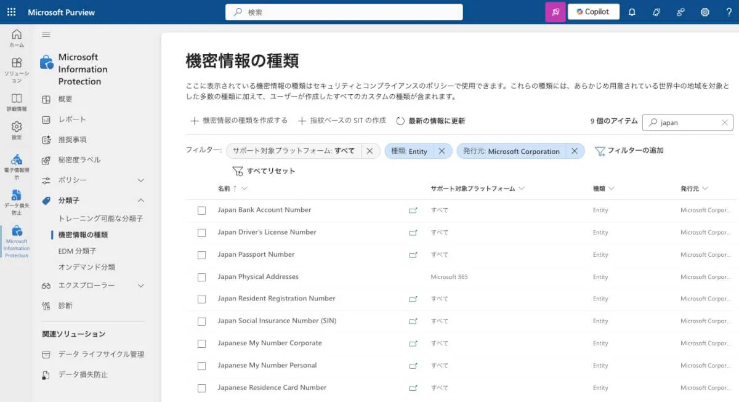
Task: Expand the ポリシー navigation section
Action: 140,180
